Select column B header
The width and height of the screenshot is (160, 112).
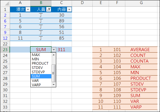41,3
